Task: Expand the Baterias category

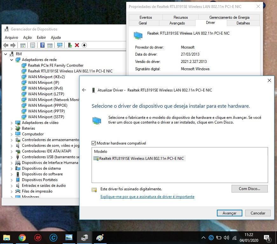Action: [12, 128]
